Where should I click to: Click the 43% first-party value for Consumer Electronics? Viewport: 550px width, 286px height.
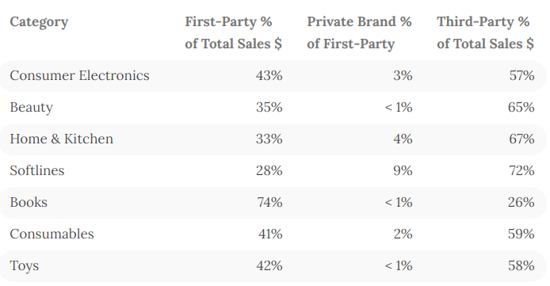click(x=269, y=76)
